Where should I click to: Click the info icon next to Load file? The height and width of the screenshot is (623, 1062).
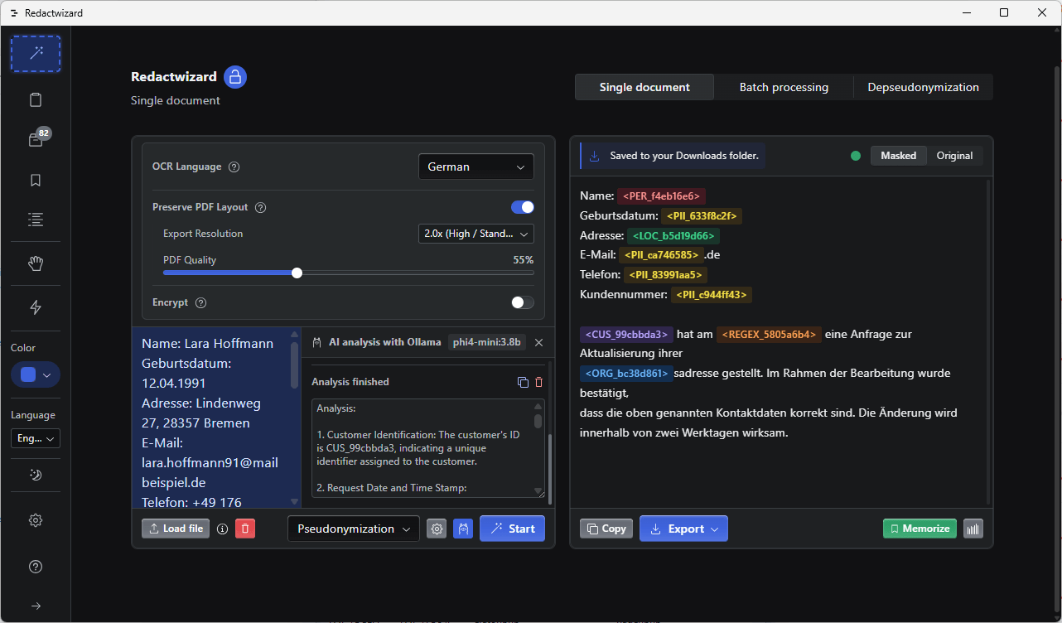coord(222,529)
